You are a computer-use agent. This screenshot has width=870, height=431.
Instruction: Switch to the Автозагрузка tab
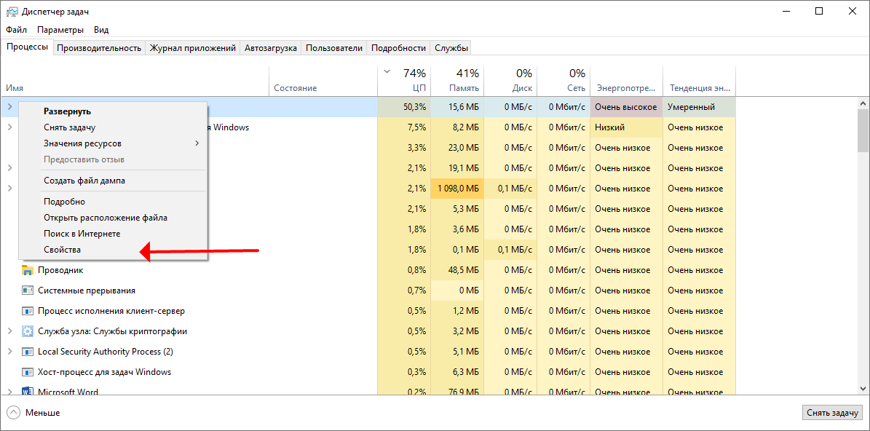271,48
